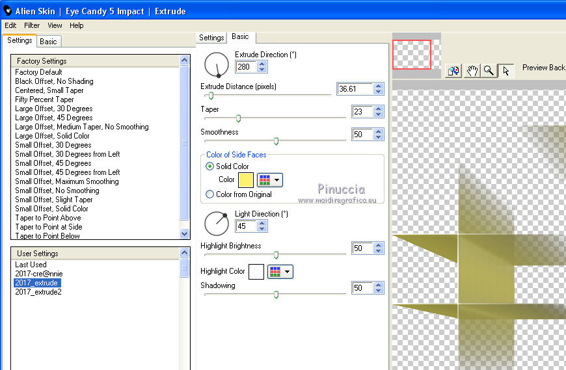The image size is (566, 370).
Task: Select Color from Original radio button
Action: pos(209,194)
